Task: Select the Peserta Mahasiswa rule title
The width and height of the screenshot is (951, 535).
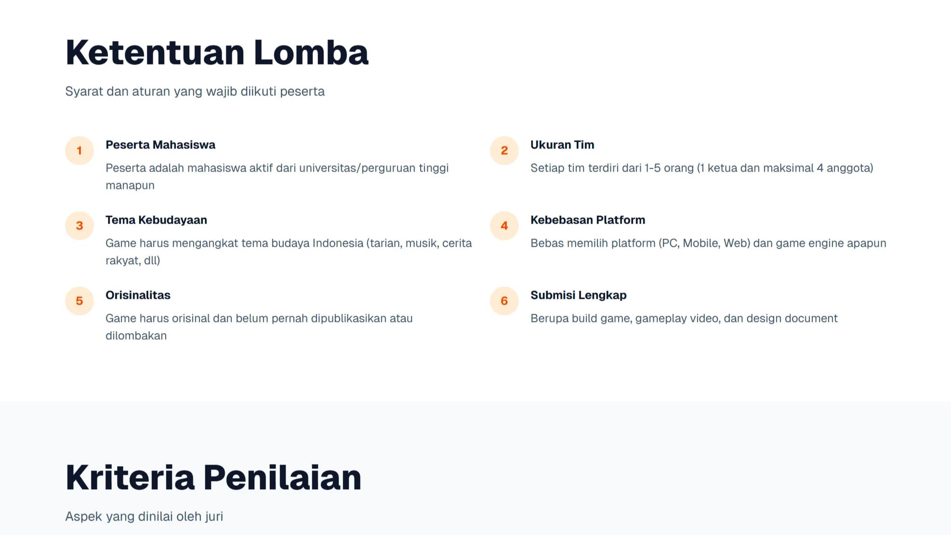Action: [x=160, y=145]
